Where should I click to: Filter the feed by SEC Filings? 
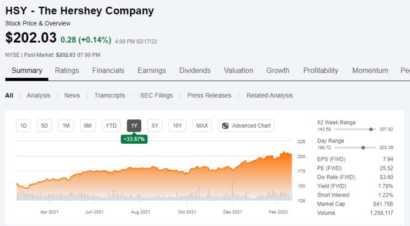point(156,96)
